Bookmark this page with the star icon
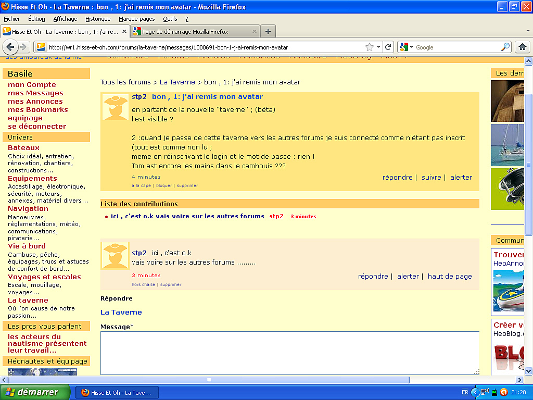 click(x=369, y=47)
